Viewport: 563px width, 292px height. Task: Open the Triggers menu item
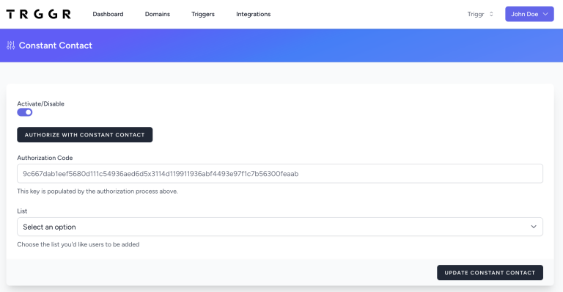[203, 14]
